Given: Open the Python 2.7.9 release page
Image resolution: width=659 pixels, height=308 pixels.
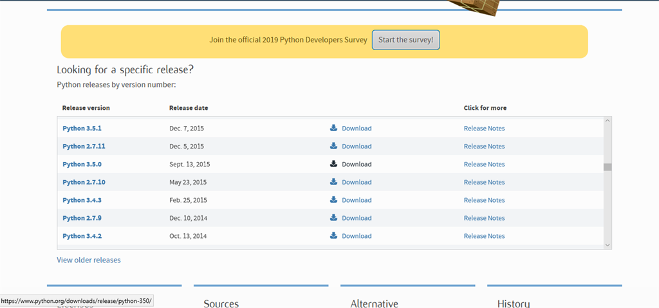Looking at the screenshot, I should [82, 218].
